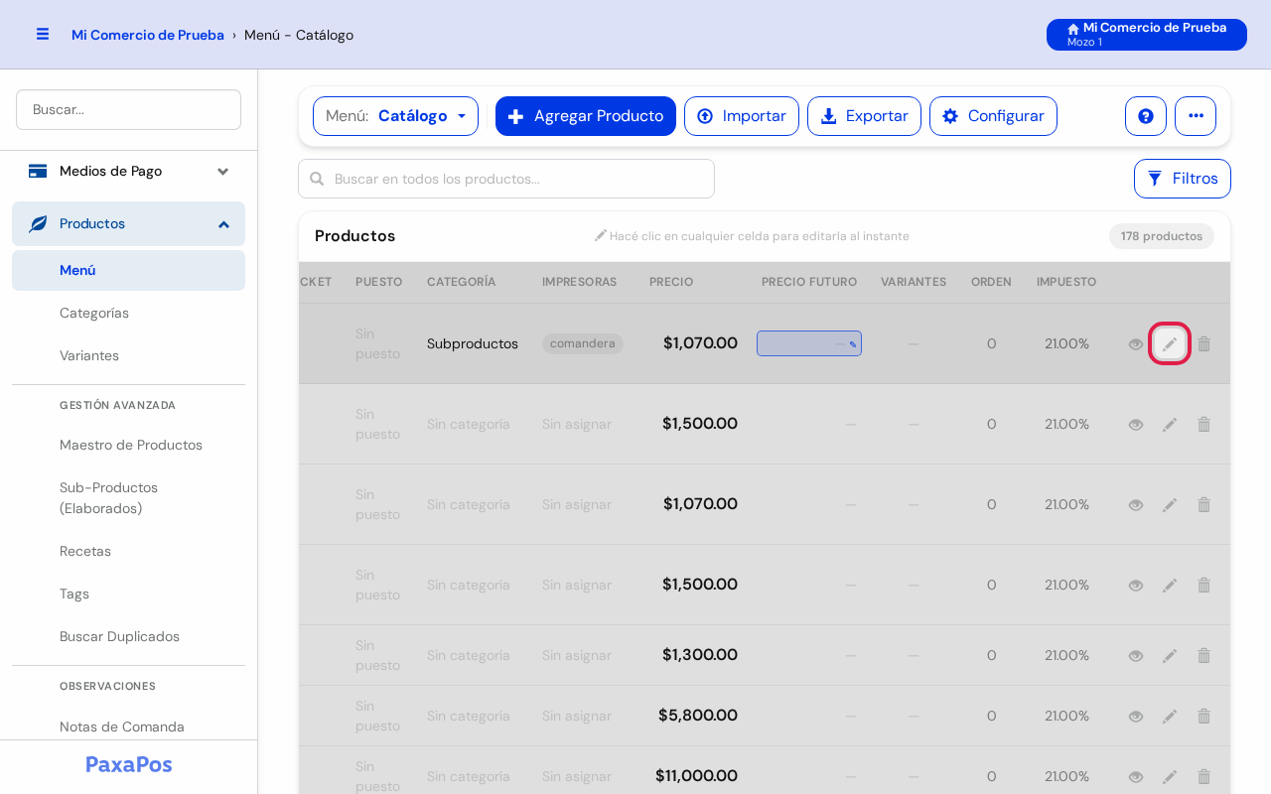
Task: Edit the $5,800.00 product with pencil icon
Action: pos(1170,716)
